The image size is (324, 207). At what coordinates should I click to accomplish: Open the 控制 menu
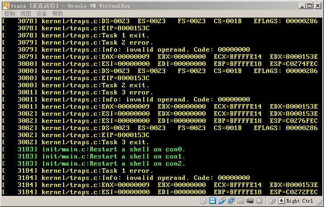click(x=9, y=14)
